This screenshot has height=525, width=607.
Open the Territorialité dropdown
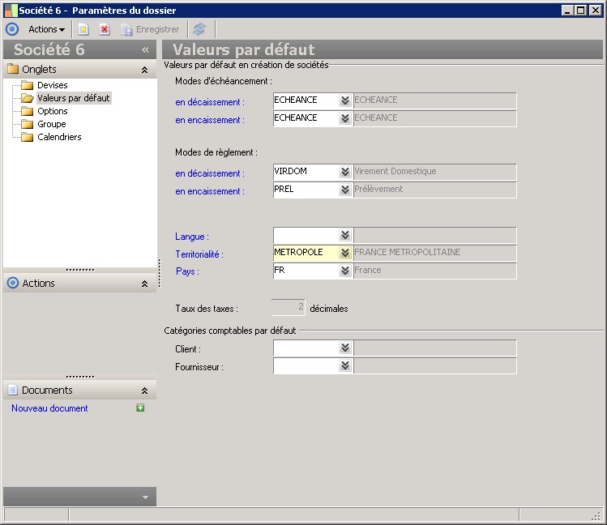point(345,253)
